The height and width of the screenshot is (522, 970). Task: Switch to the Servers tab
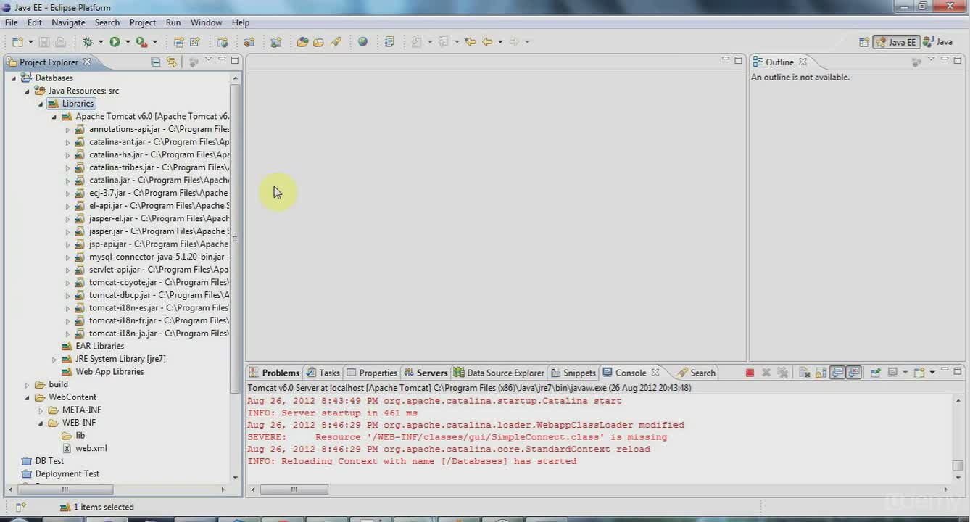(x=426, y=373)
